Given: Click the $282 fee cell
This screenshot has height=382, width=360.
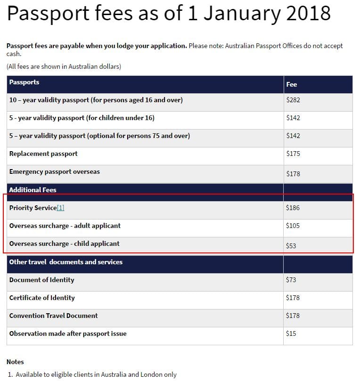Looking at the screenshot, I should [293, 100].
